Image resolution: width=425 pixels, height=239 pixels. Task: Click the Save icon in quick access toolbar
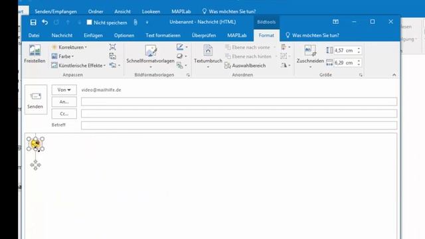pos(33,22)
